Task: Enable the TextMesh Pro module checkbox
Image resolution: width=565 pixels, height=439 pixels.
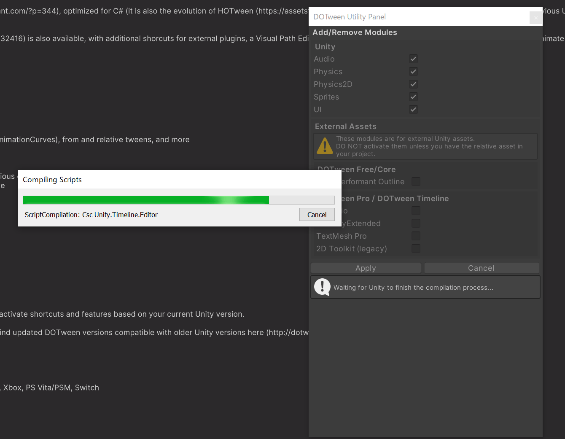Action: [416, 236]
